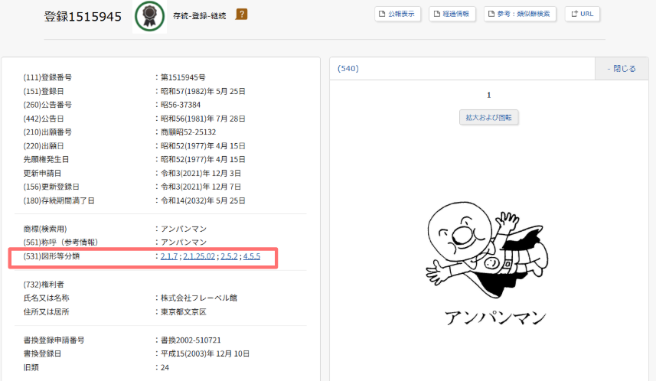The image size is (656, 381).
Task: Open 参考:類似群検索 button
Action: 520,14
